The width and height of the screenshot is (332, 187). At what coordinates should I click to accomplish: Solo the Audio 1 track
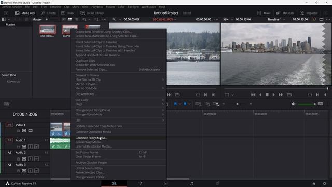(30, 146)
